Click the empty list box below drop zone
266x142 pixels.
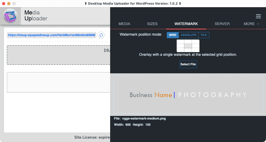(x=58, y=82)
